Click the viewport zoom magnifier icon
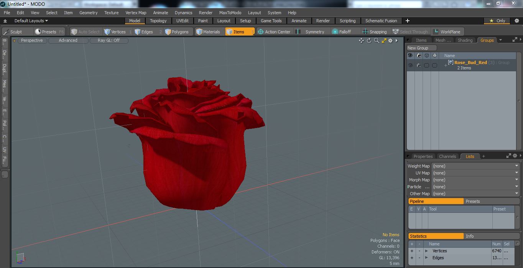The height and width of the screenshot is (268, 523). click(x=377, y=40)
